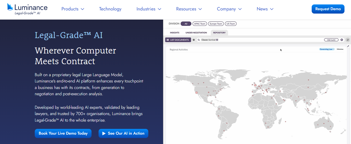The height and width of the screenshot is (144, 351).
Task: Click Minimise on Regional Activities panel
Action: [340, 49]
